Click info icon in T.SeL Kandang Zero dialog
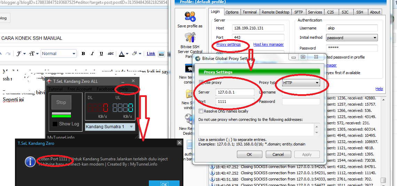 click(x=30, y=161)
